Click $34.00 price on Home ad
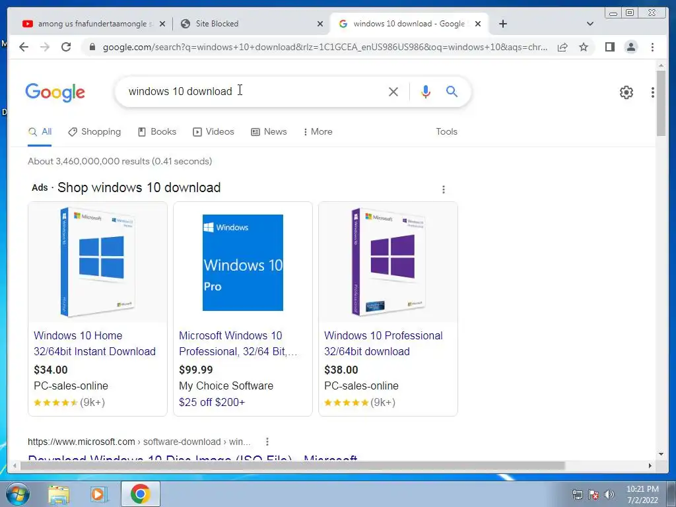 (51, 370)
